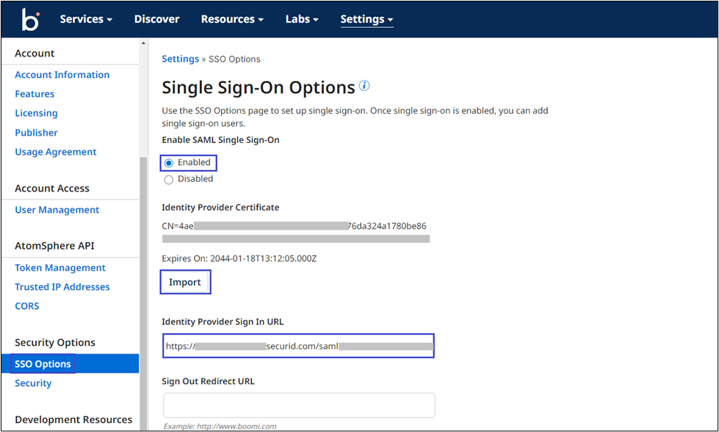Click the Boomi logo icon
Viewport: 719px width, 432px height.
point(30,20)
